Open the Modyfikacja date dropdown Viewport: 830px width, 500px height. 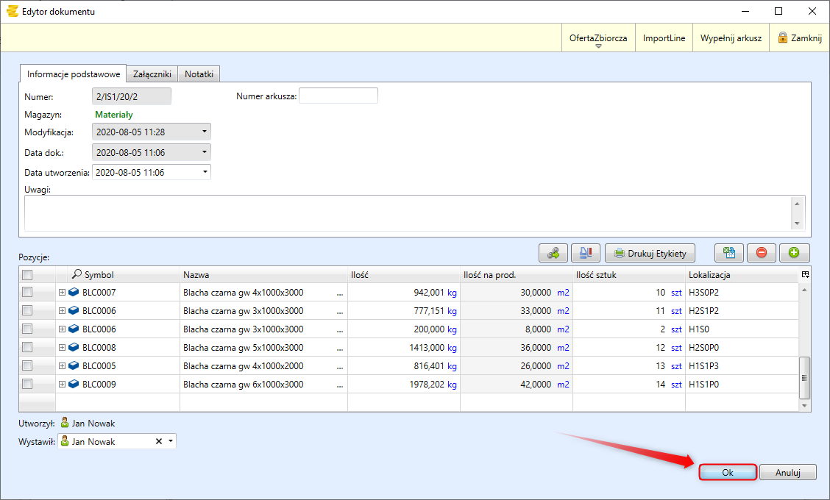pos(203,132)
